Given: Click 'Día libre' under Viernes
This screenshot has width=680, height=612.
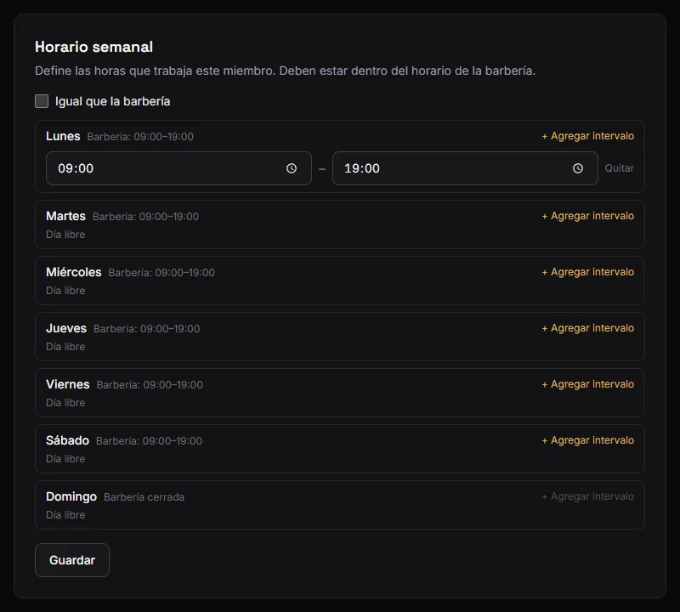Looking at the screenshot, I should [x=65, y=403].
